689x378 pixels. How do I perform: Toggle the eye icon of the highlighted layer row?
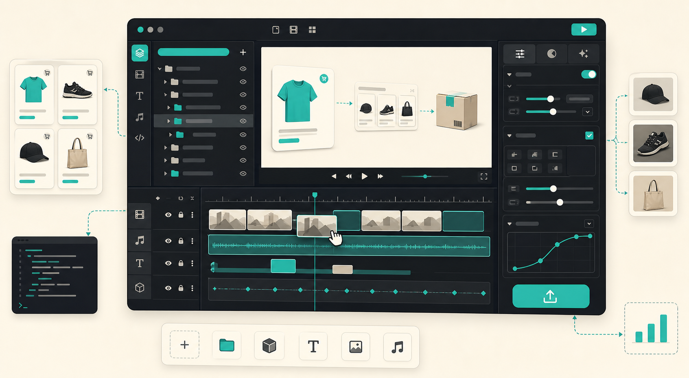click(x=243, y=121)
